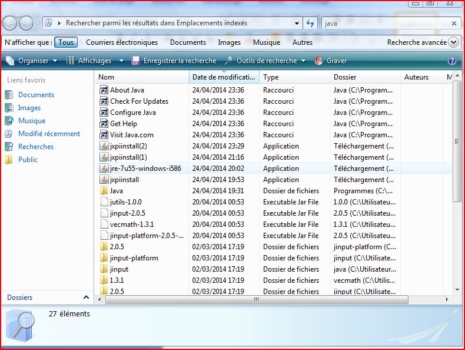Select Check For Updates shortcut icon
The width and height of the screenshot is (465, 350).
click(x=104, y=101)
